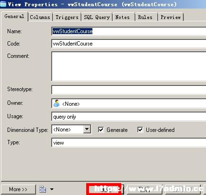
Task: Open the SQL Query tab
Action: point(97,17)
